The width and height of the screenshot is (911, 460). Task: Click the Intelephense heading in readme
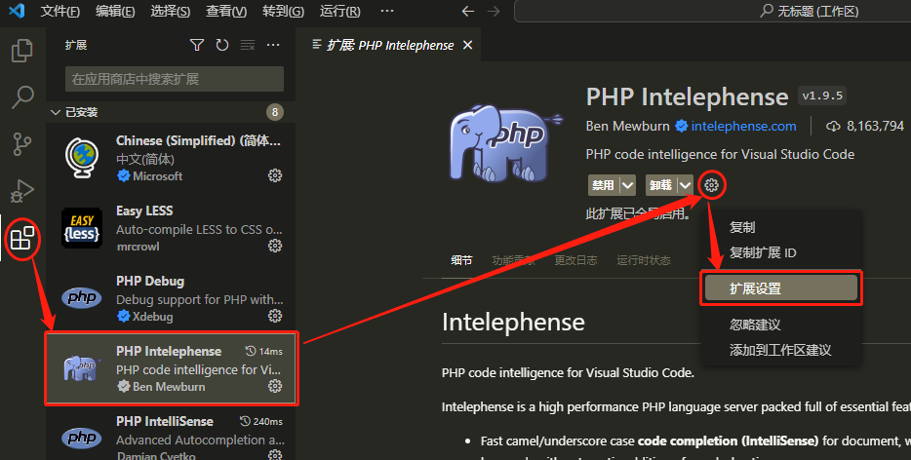click(x=513, y=323)
